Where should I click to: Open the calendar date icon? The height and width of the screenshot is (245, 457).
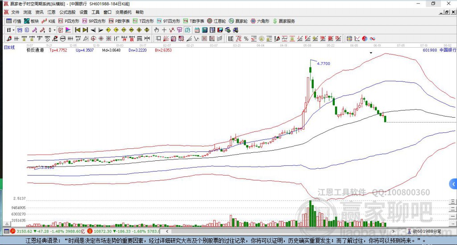pos(197,30)
